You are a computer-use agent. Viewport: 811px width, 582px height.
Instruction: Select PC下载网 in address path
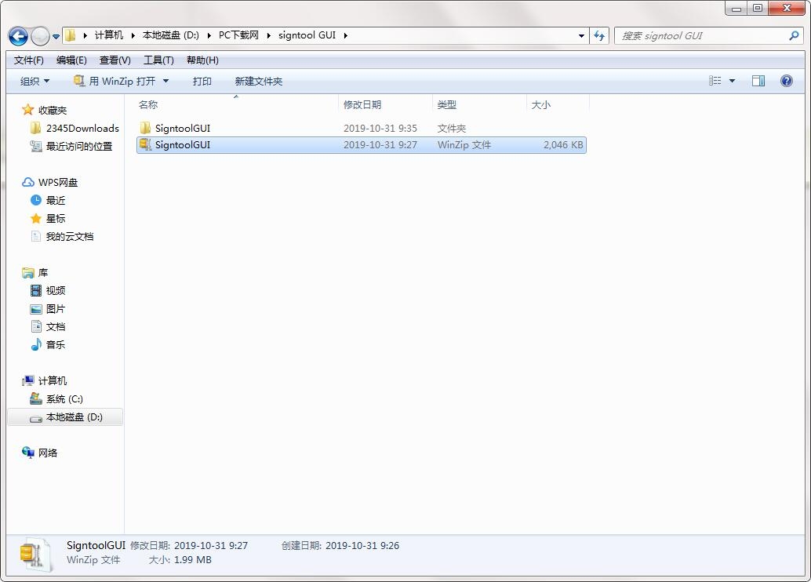coord(238,35)
